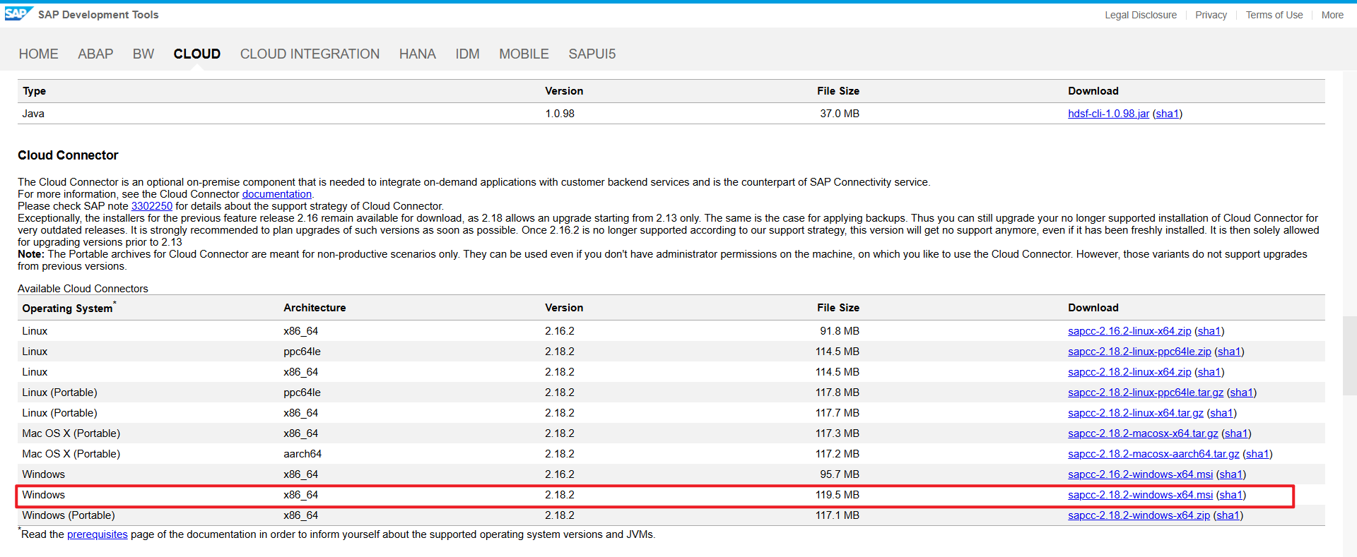Image resolution: width=1357 pixels, height=557 pixels.
Task: Click the SAP logo icon
Action: (18, 13)
